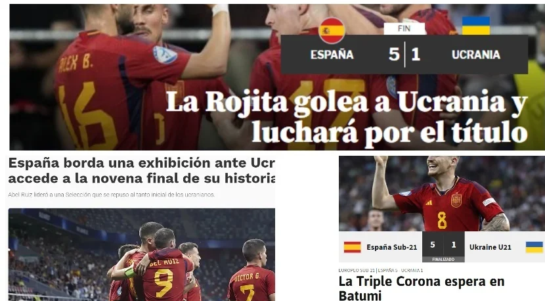Viewport: 545px width, 301px height.
Task: Click the Ukraine flag beside Ukraine U21
Action: [534, 247]
